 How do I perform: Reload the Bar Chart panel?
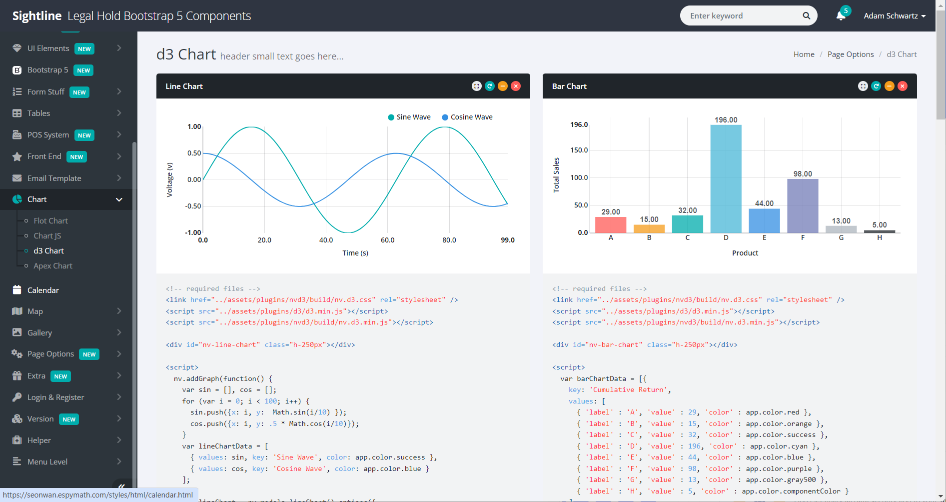pyautogui.click(x=876, y=86)
